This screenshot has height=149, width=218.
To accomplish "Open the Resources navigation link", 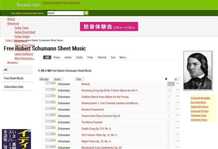I will pyautogui.click(x=13, y=23).
